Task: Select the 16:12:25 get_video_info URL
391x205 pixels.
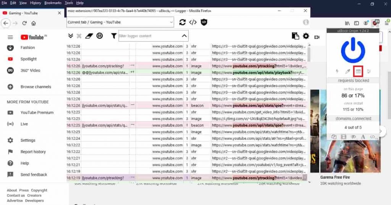Action: click(259, 112)
